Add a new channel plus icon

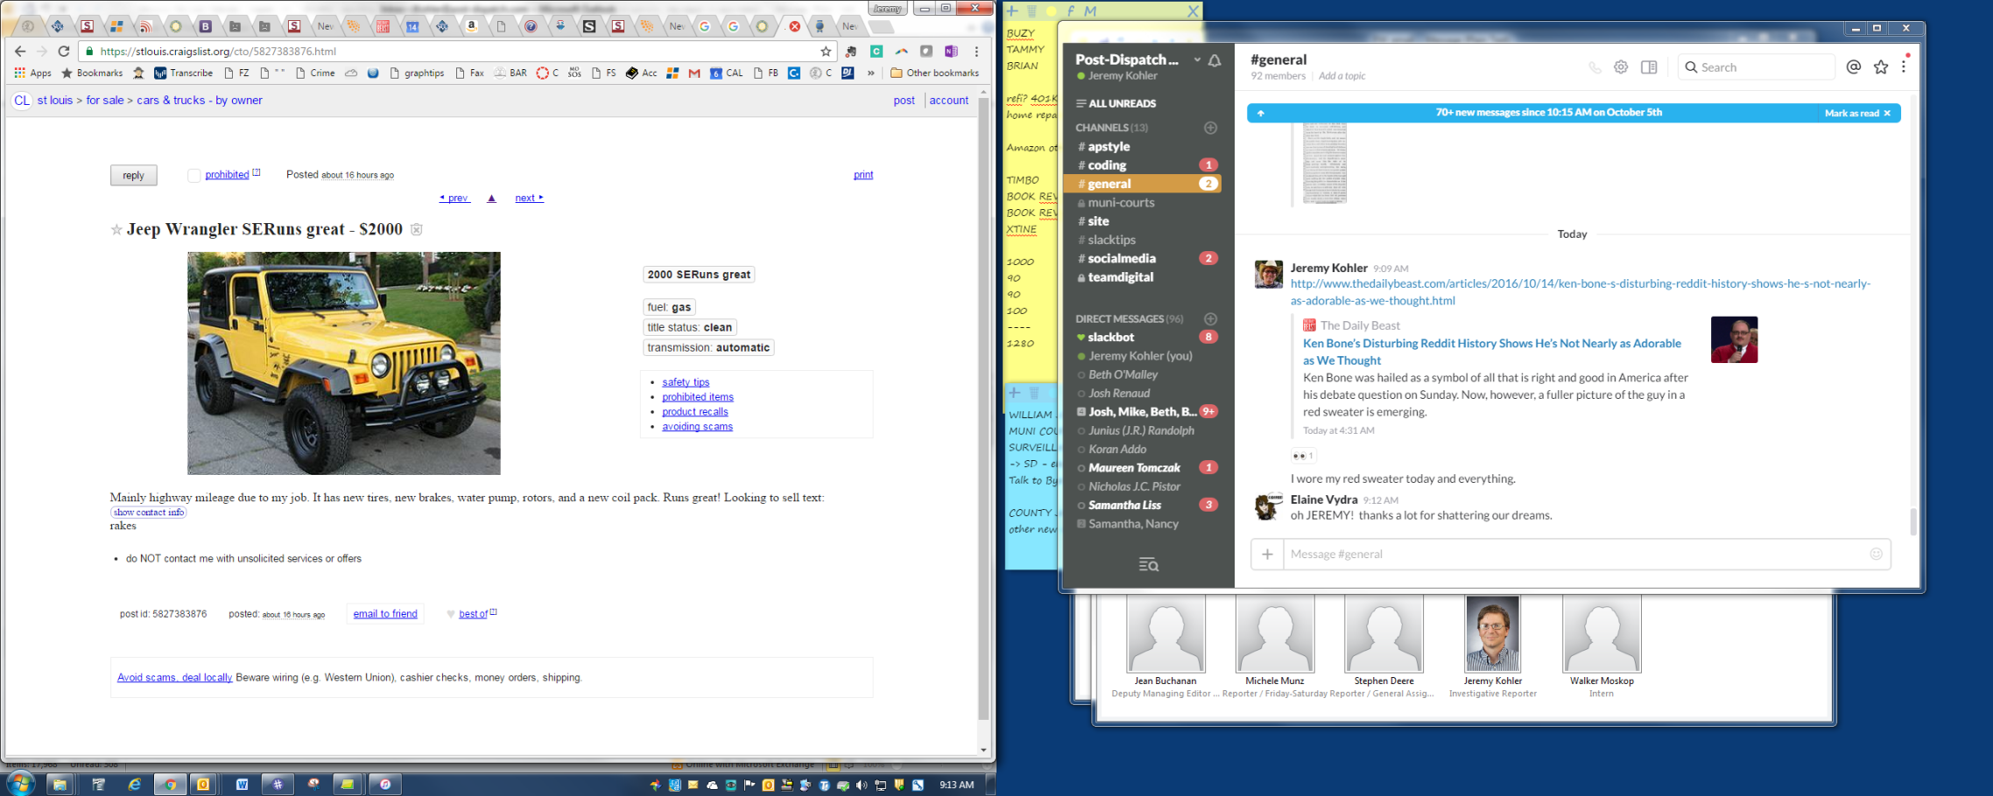[x=1210, y=128]
